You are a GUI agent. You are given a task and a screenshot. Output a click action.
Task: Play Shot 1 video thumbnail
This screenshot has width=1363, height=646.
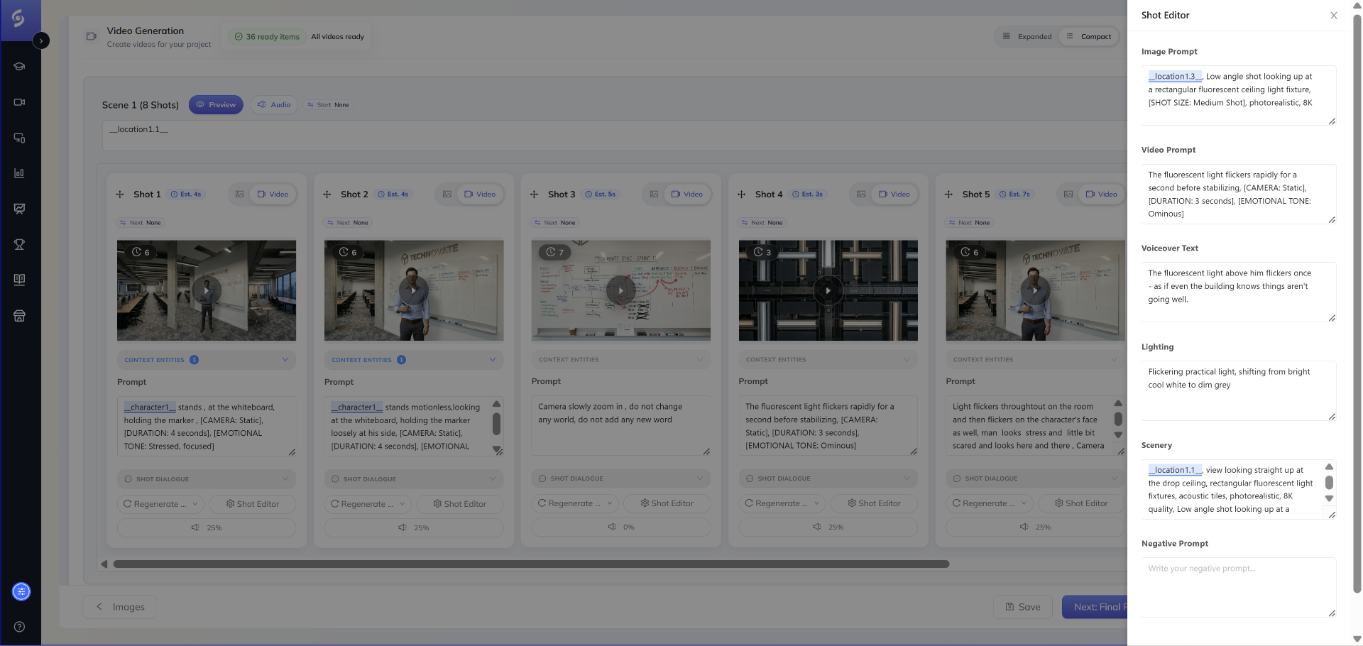(207, 290)
